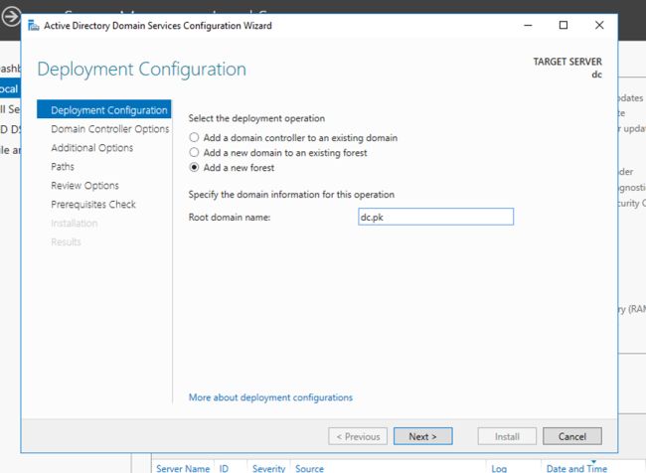Click the 'Select the deployment operation' text
Screen dimensions: 646x473
[x=256, y=118]
